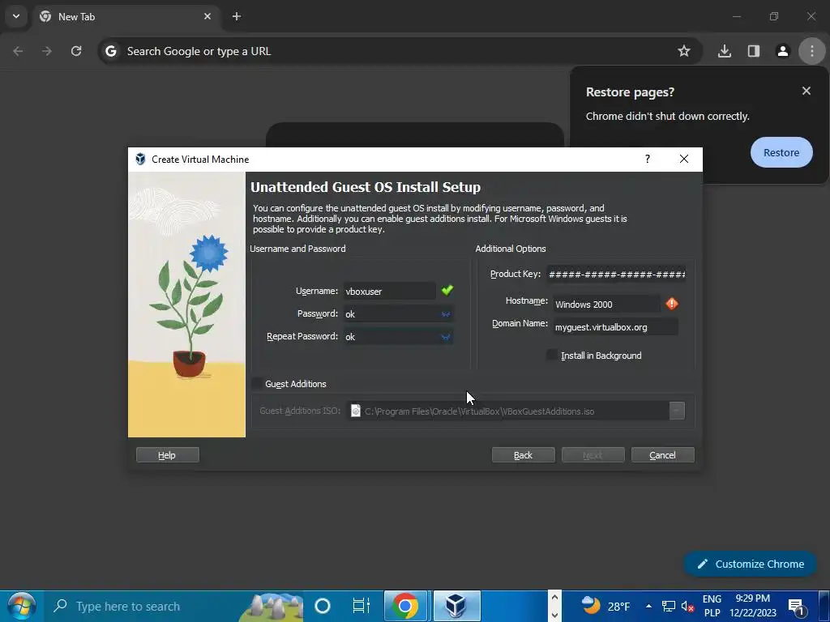Dismiss the Restore pages popup

pos(806,91)
